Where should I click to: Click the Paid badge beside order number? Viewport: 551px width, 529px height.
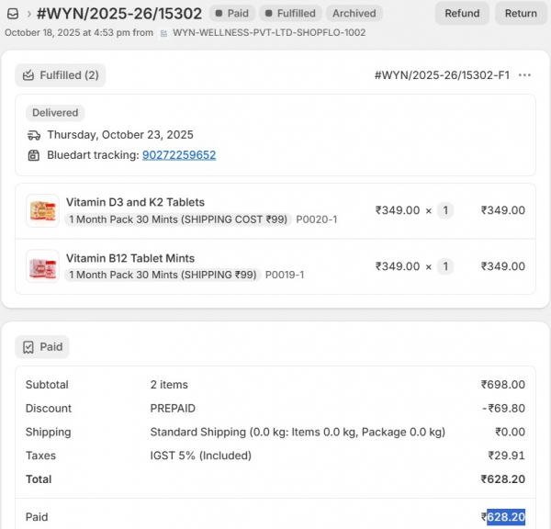[x=230, y=13]
